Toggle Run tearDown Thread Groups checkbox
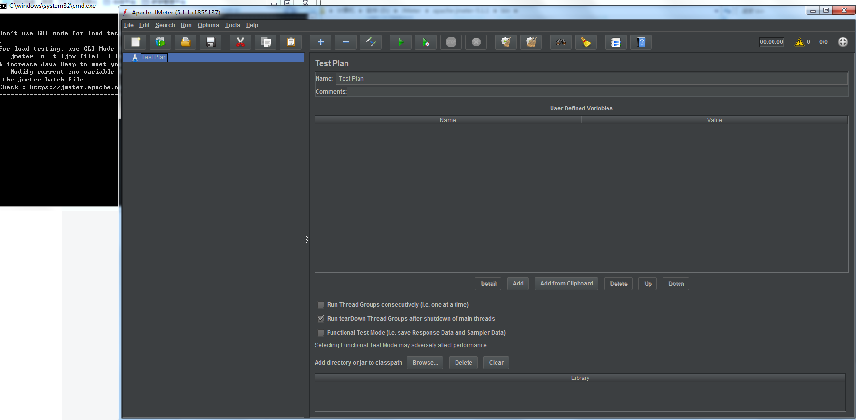Viewport: 856px width, 420px height. point(320,319)
